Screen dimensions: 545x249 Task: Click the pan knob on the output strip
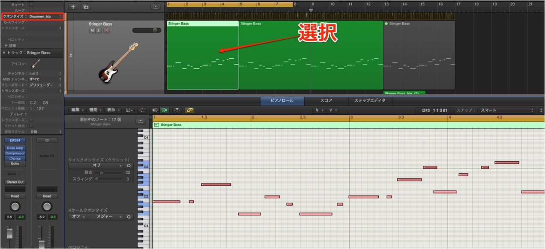point(47,207)
